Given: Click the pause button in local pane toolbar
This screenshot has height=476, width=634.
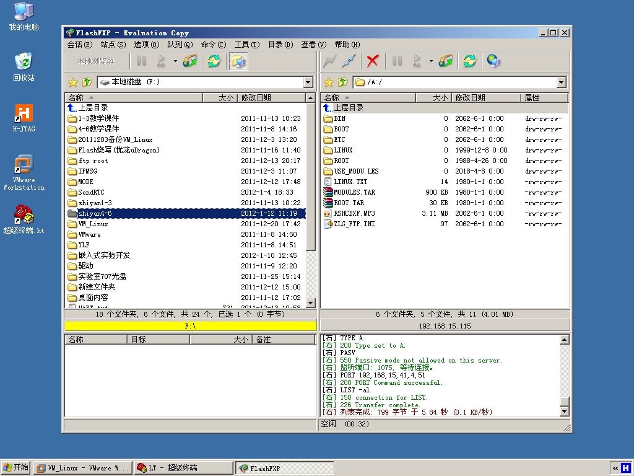Looking at the screenshot, I should click(x=142, y=61).
